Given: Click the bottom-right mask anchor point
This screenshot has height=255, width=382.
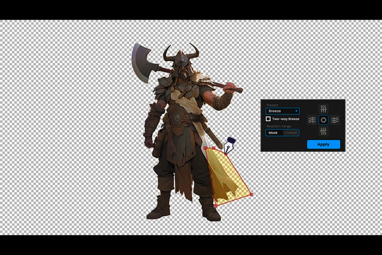Looking at the screenshot, I should tap(251, 194).
